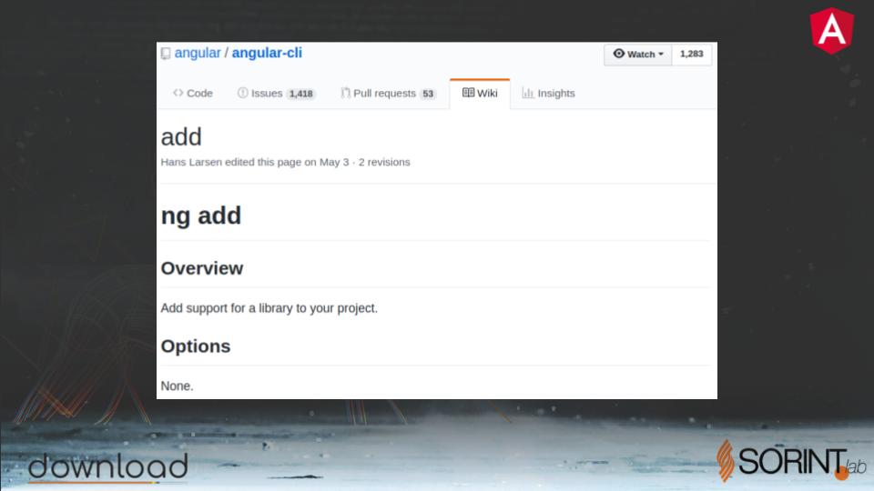The height and width of the screenshot is (491, 874).
Task: Click the Sorint lab logo
Action: click(791, 461)
